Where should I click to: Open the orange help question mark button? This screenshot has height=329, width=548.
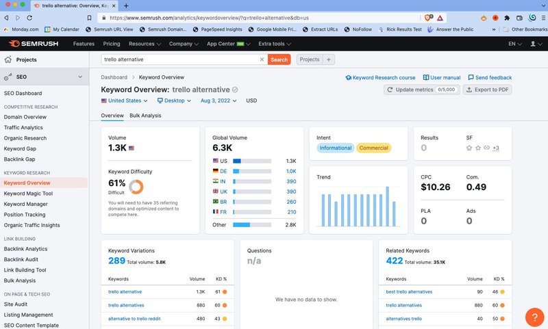coord(534,317)
